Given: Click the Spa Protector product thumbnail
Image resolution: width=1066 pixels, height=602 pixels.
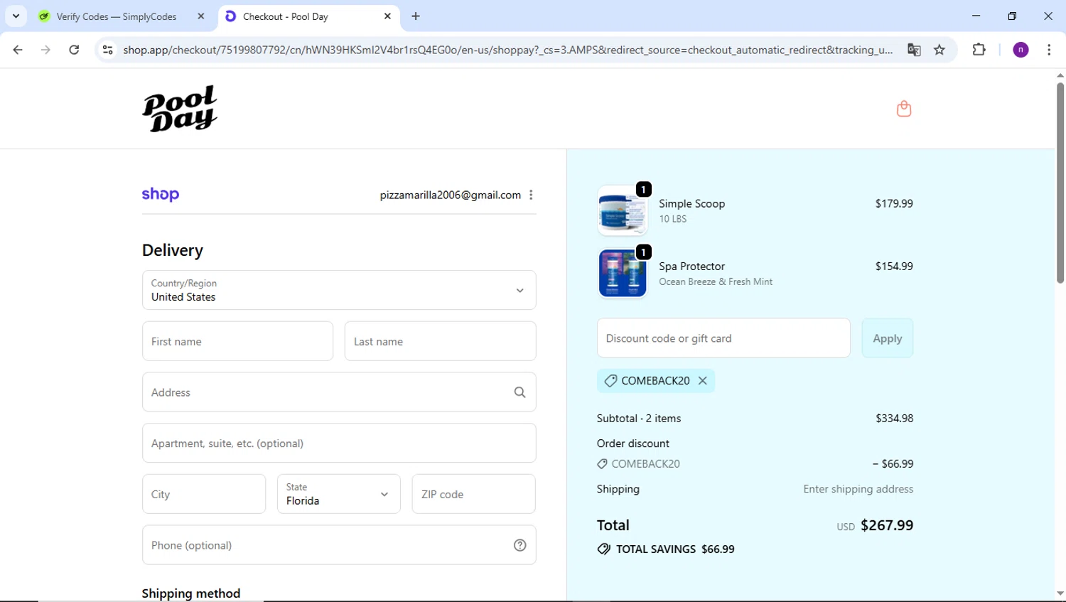Looking at the screenshot, I should [x=623, y=274].
